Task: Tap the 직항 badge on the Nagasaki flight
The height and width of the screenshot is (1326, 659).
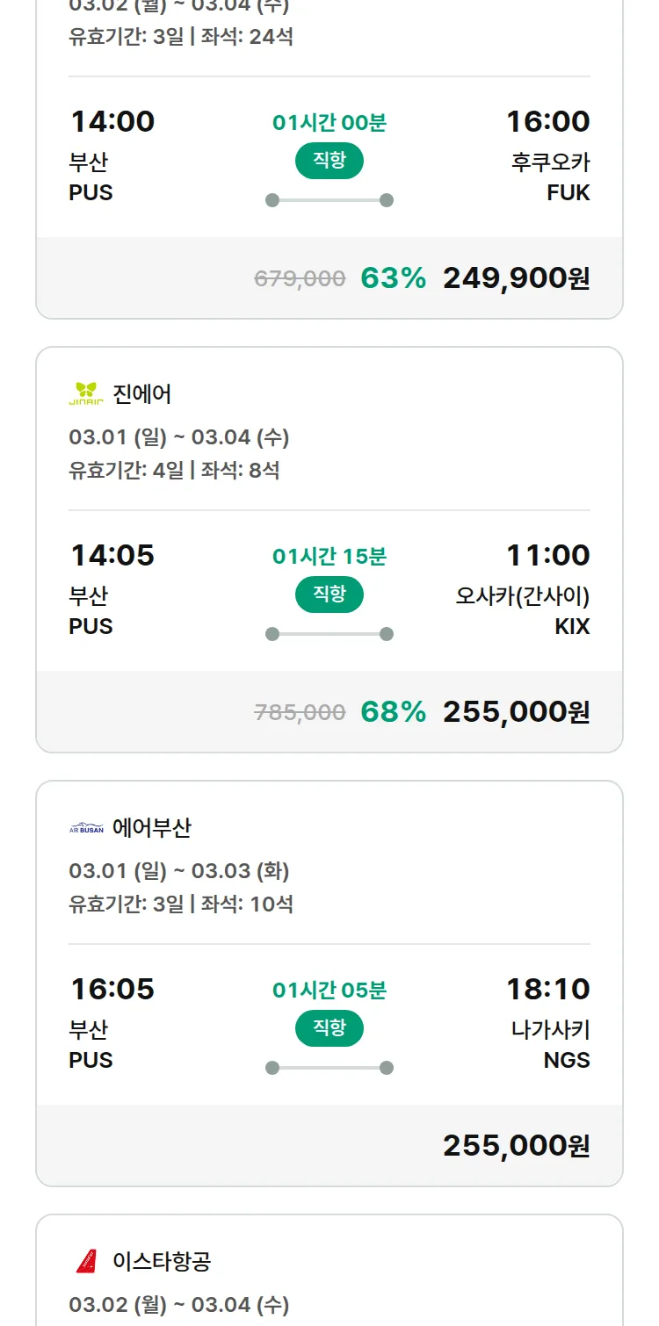Action: (329, 1028)
